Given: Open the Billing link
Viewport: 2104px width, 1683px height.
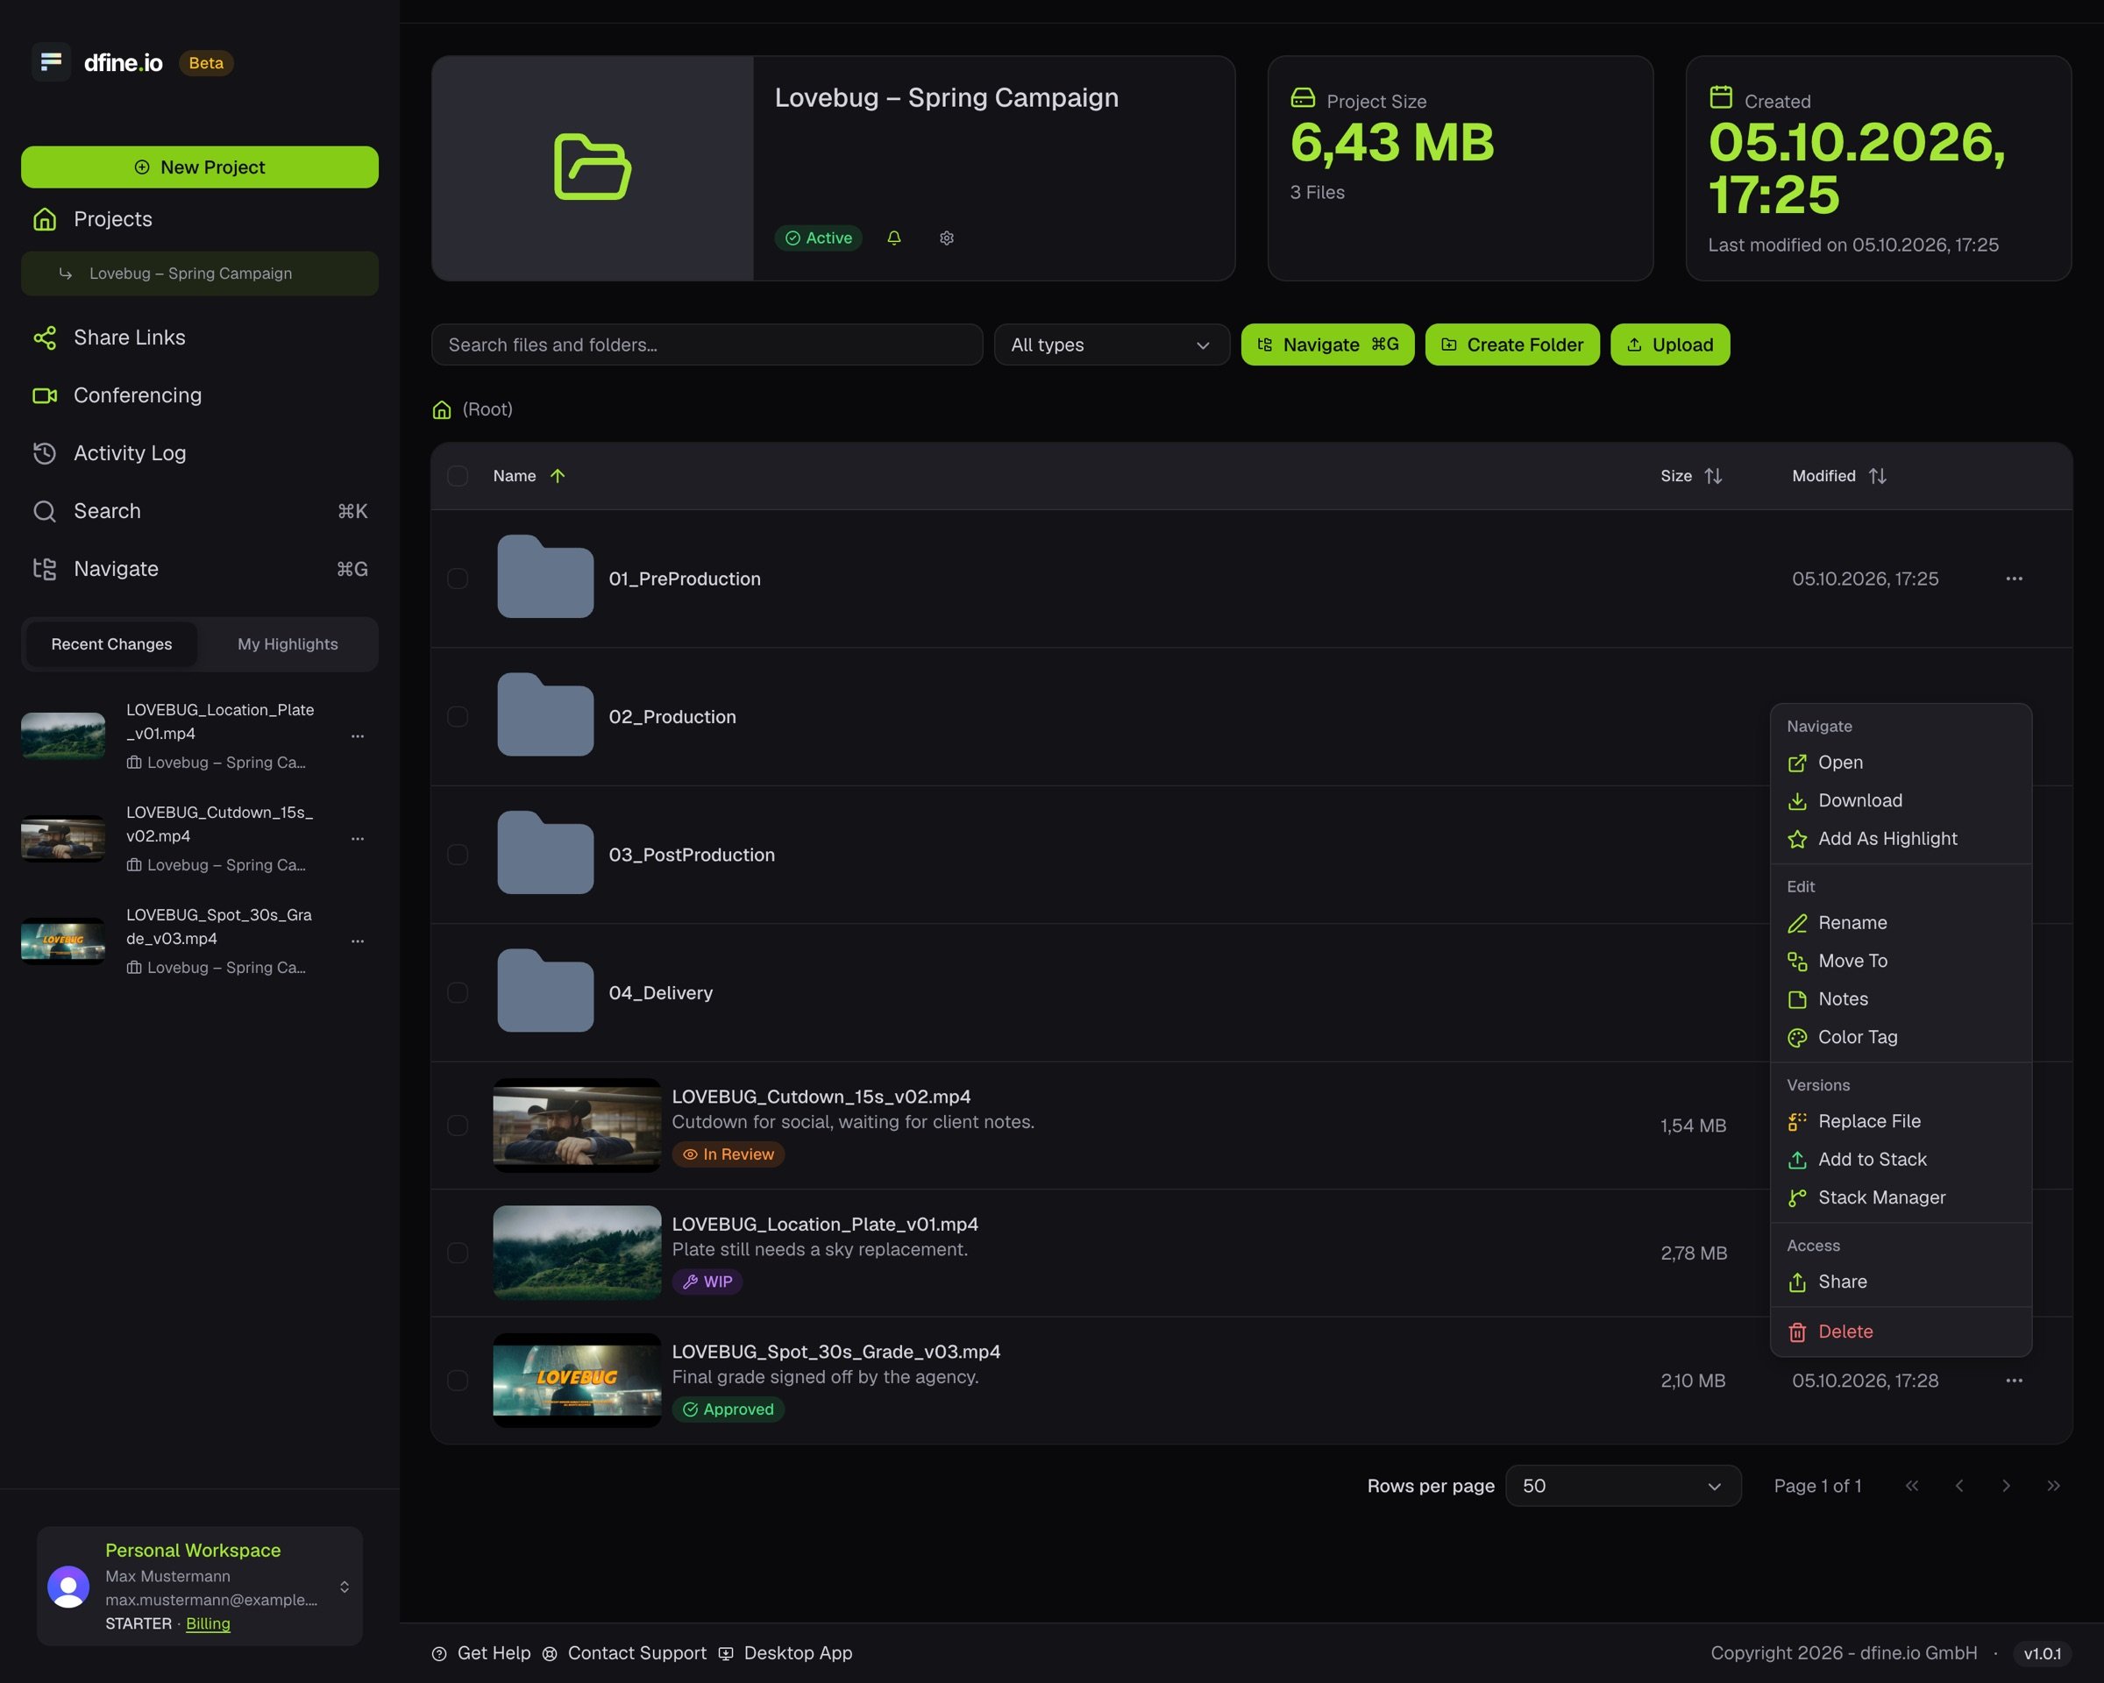Looking at the screenshot, I should [x=208, y=1623].
